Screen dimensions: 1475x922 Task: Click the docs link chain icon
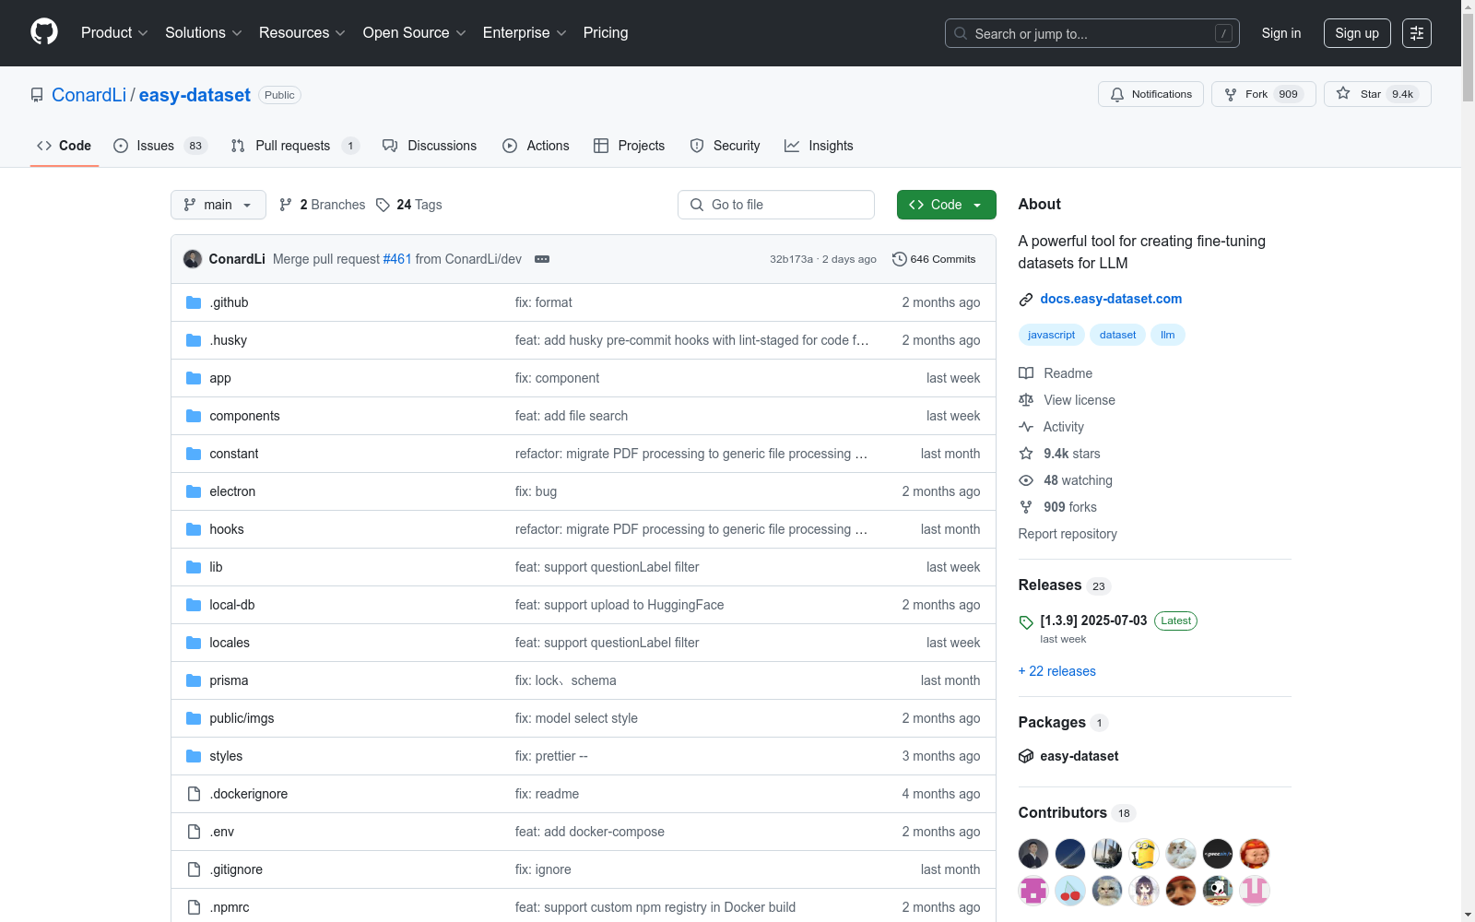pos(1026,300)
